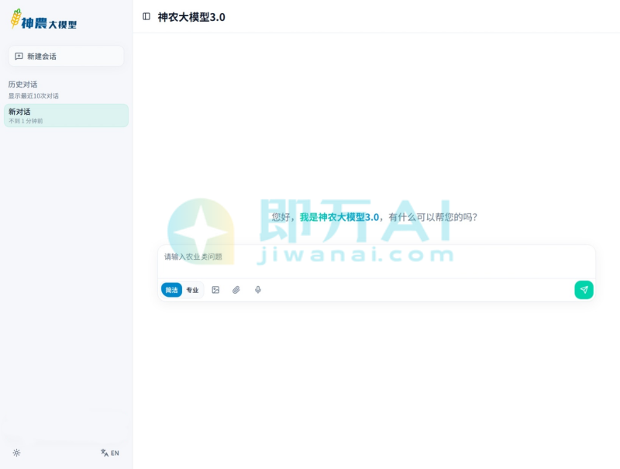Viewport: 620px width, 469px height.
Task: Click the image upload icon
Action: (215, 290)
